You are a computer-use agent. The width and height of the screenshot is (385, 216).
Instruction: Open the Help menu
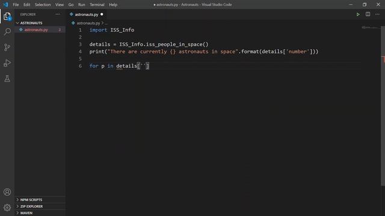coord(113,4)
